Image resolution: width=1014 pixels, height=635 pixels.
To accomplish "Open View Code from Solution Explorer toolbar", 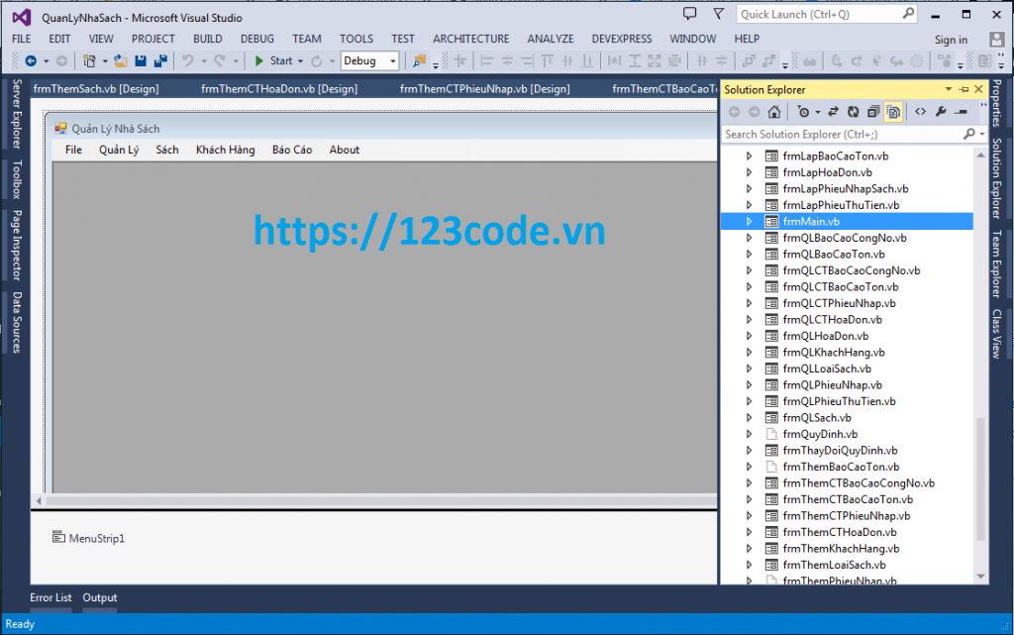I will coord(921,109).
